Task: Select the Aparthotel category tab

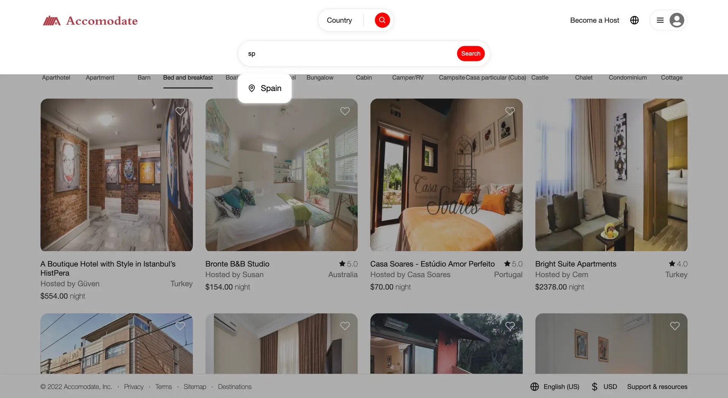Action: 56,77
